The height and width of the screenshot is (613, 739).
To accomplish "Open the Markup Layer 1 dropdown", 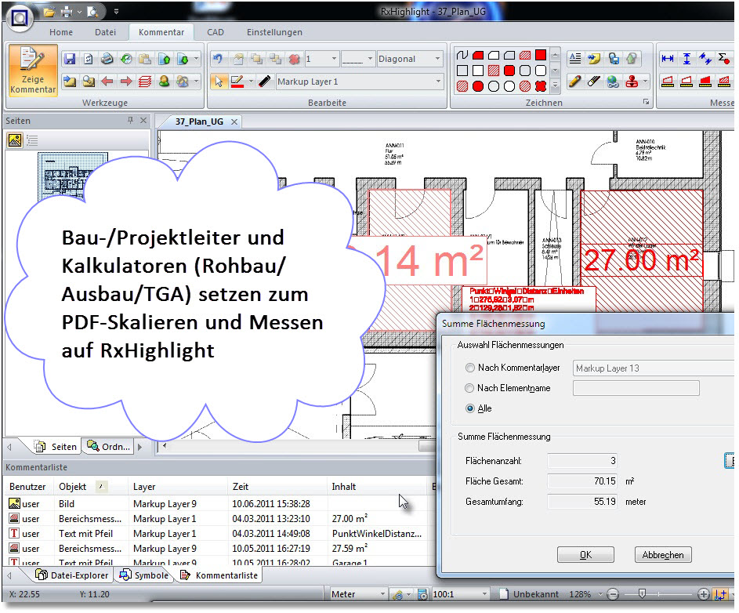I will pos(359,82).
